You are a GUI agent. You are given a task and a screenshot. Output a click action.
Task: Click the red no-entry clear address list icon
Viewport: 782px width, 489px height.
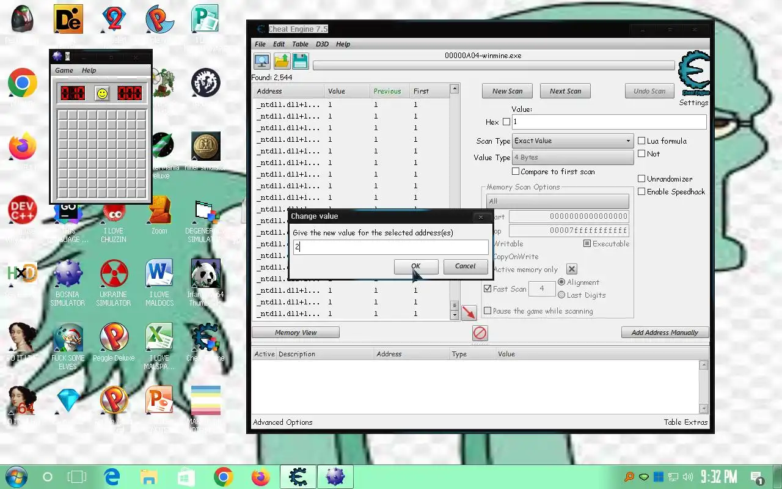480,333
